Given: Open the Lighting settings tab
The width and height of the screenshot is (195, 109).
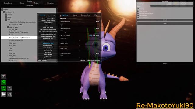Looking at the screenshot, I should (x=65, y=15).
